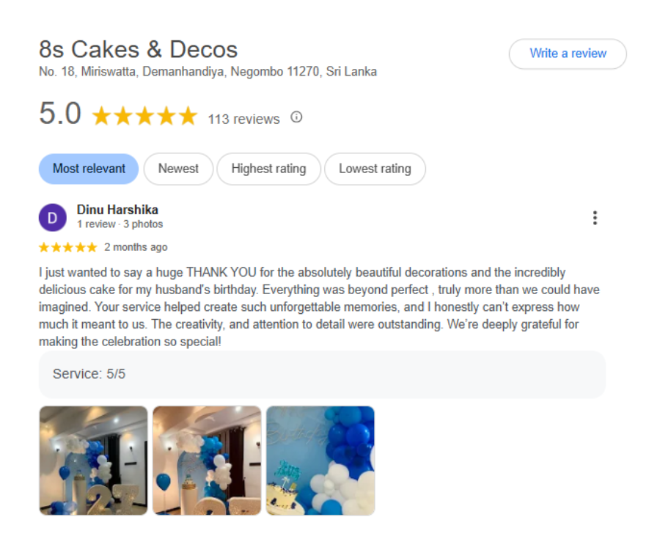
Task: Select the Most relevant sort filter
Action: point(89,169)
